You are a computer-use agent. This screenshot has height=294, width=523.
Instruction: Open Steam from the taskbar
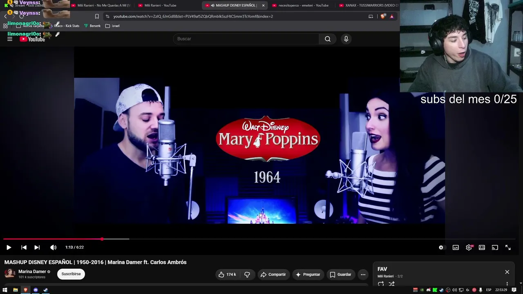click(45, 290)
